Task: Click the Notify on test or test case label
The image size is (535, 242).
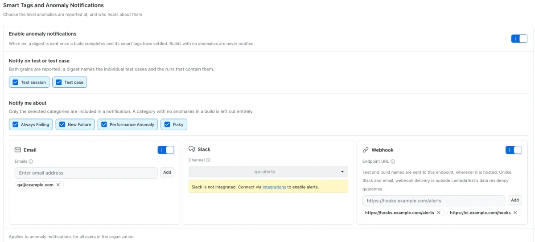Action: (x=39, y=61)
